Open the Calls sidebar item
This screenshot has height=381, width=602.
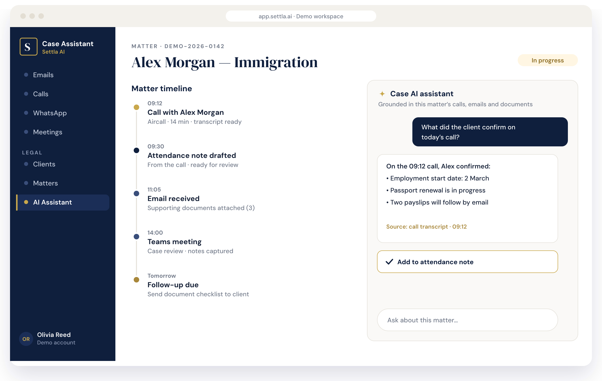point(63,94)
